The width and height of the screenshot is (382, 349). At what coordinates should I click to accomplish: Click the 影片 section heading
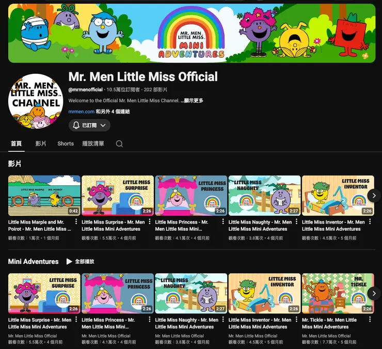click(x=14, y=164)
